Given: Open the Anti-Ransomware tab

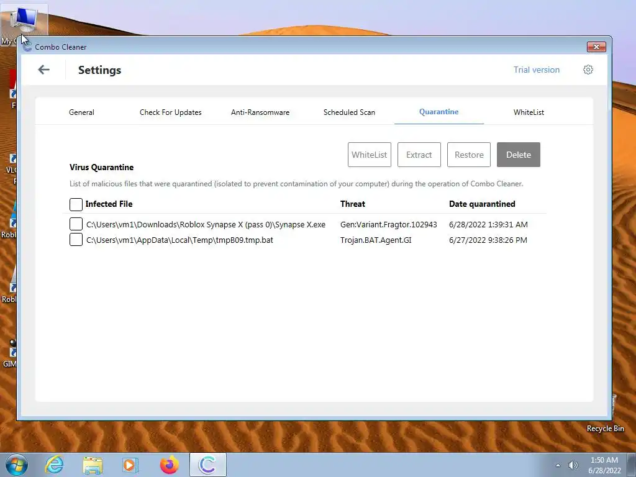Looking at the screenshot, I should 260,112.
